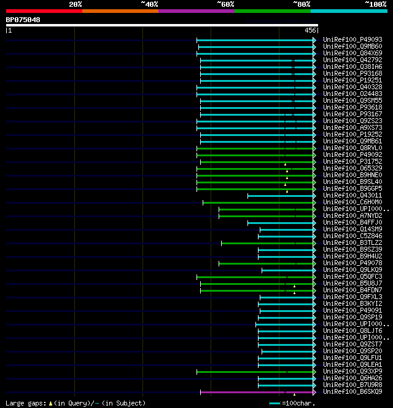Select label UniRef100_Q40328
The width and height of the screenshot is (393, 408).
pyautogui.click(x=352, y=87)
